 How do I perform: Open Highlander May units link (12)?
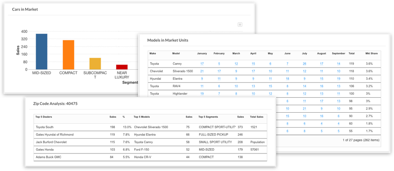pos(270,94)
